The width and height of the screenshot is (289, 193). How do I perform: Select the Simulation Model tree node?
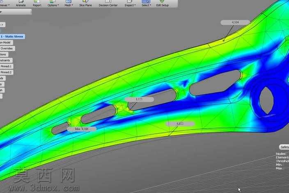pyautogui.click(x=6, y=42)
